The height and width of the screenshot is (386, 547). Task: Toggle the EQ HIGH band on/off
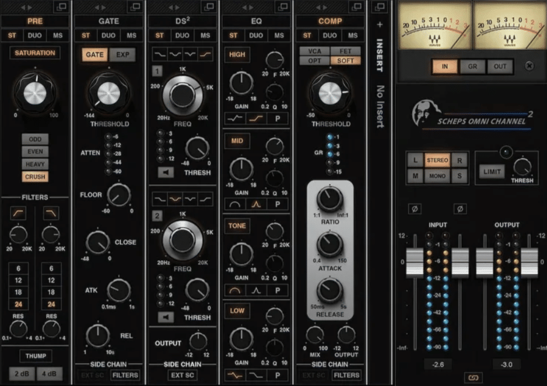237,54
